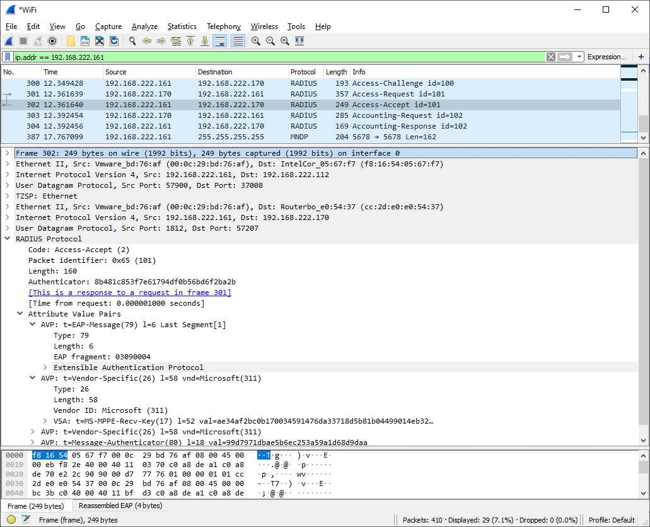This screenshot has height=527, width=650.
Task: Open the Tools menu
Action: point(296,26)
